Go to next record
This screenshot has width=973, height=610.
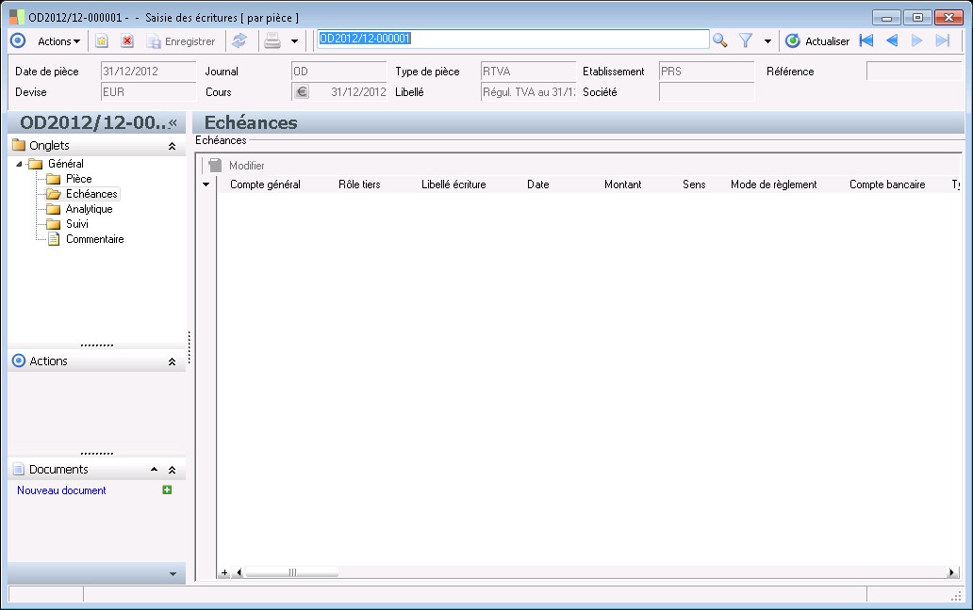tap(916, 40)
